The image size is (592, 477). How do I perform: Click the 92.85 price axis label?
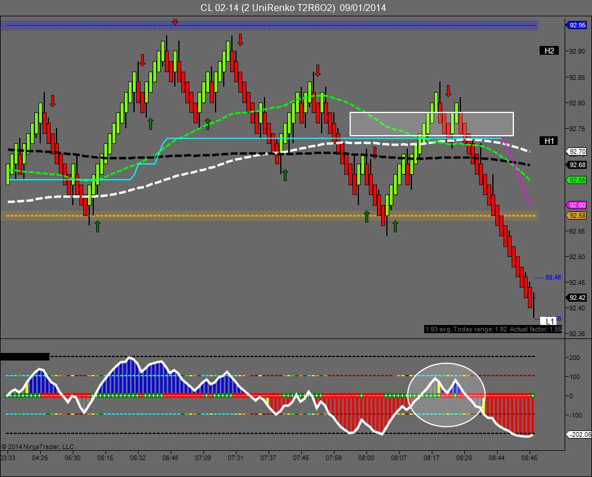click(577, 77)
